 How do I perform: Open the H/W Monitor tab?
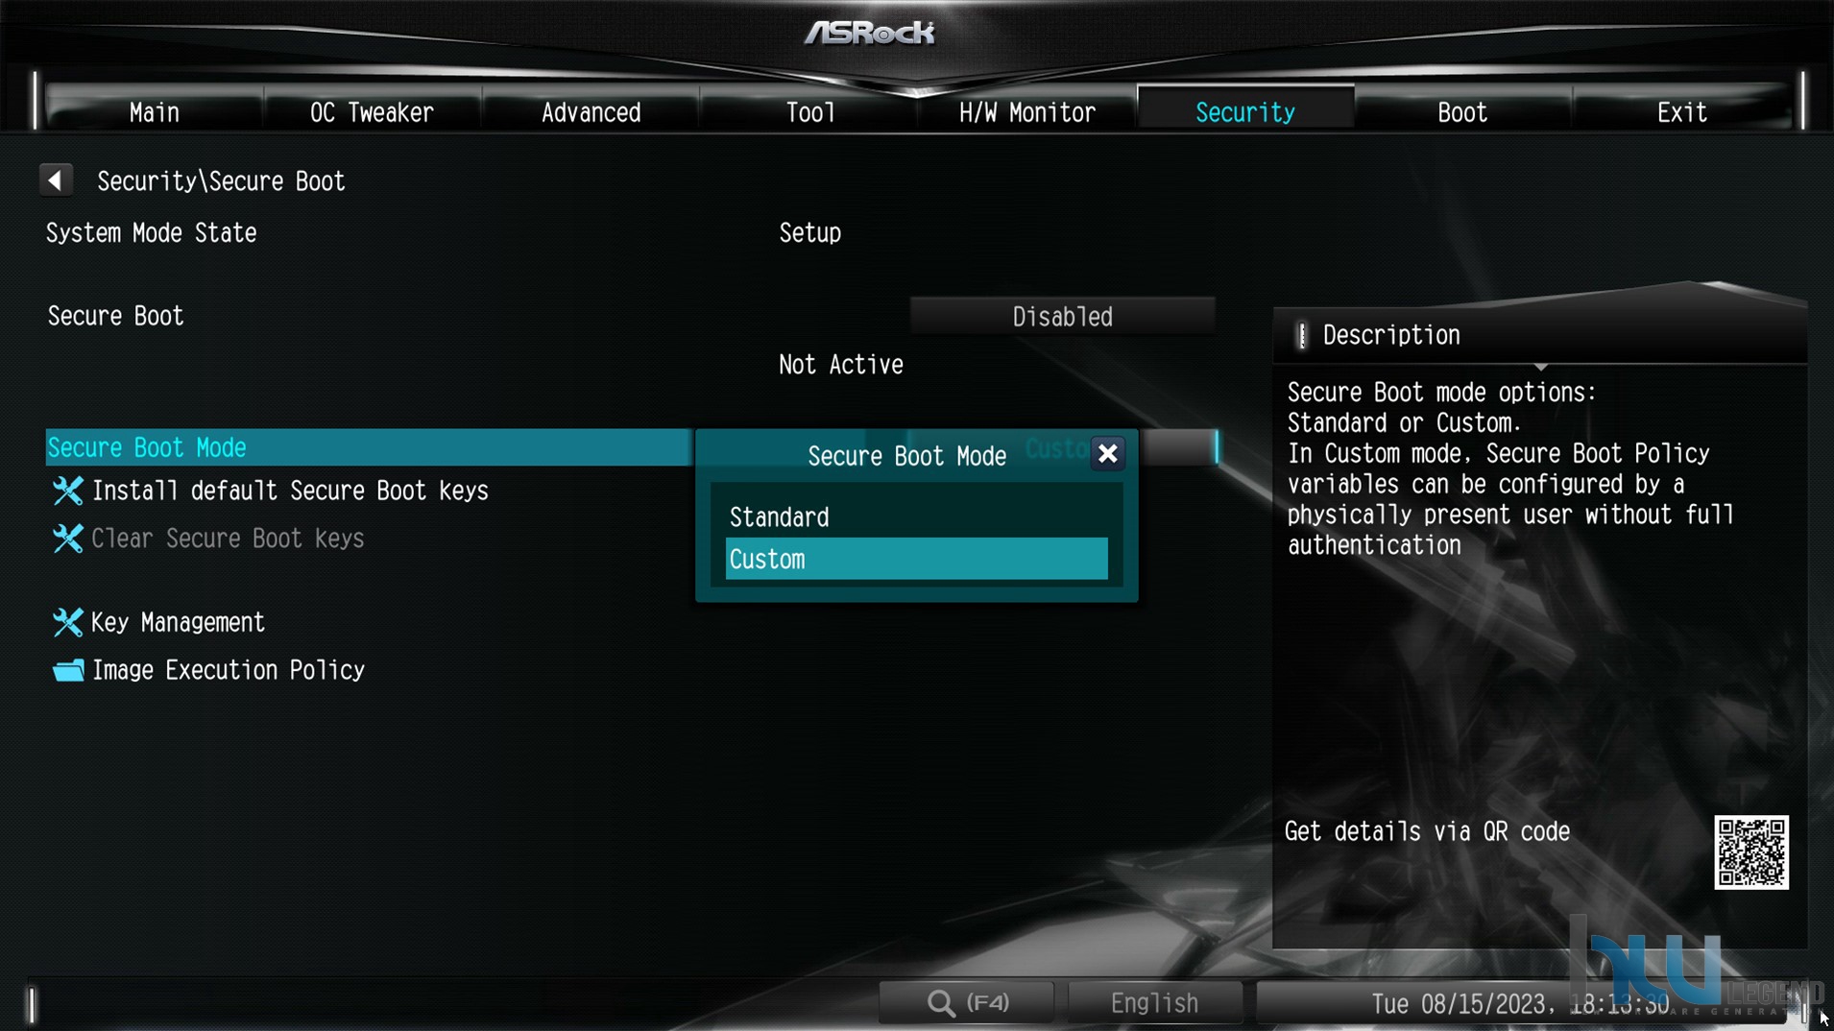tap(1026, 112)
